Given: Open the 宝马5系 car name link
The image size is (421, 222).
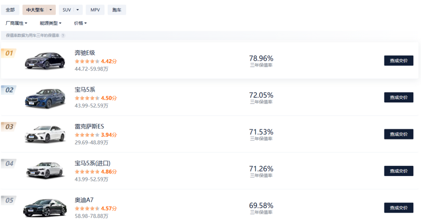Looking at the screenshot, I should click(x=85, y=90).
